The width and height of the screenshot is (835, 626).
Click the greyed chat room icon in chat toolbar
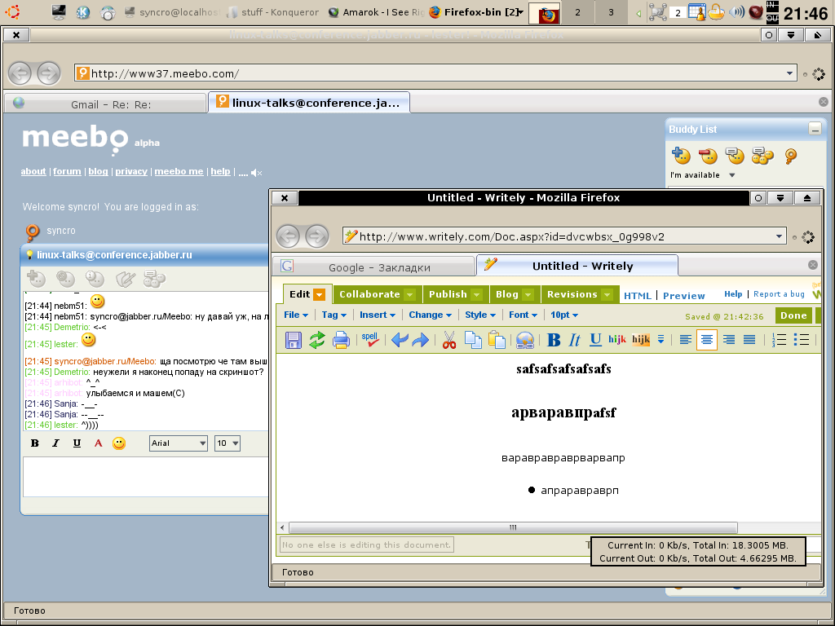154,279
